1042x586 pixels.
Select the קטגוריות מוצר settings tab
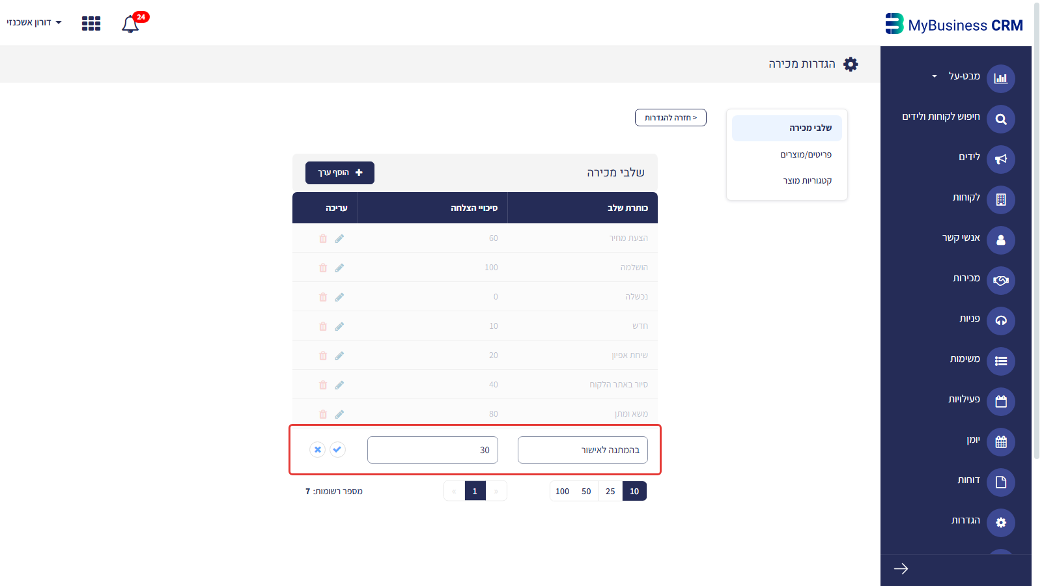(787, 181)
